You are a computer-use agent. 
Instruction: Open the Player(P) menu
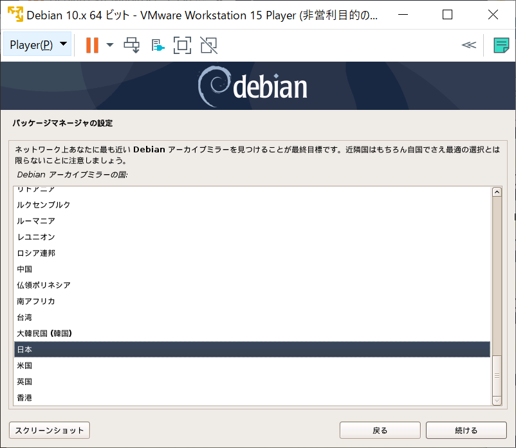click(37, 45)
